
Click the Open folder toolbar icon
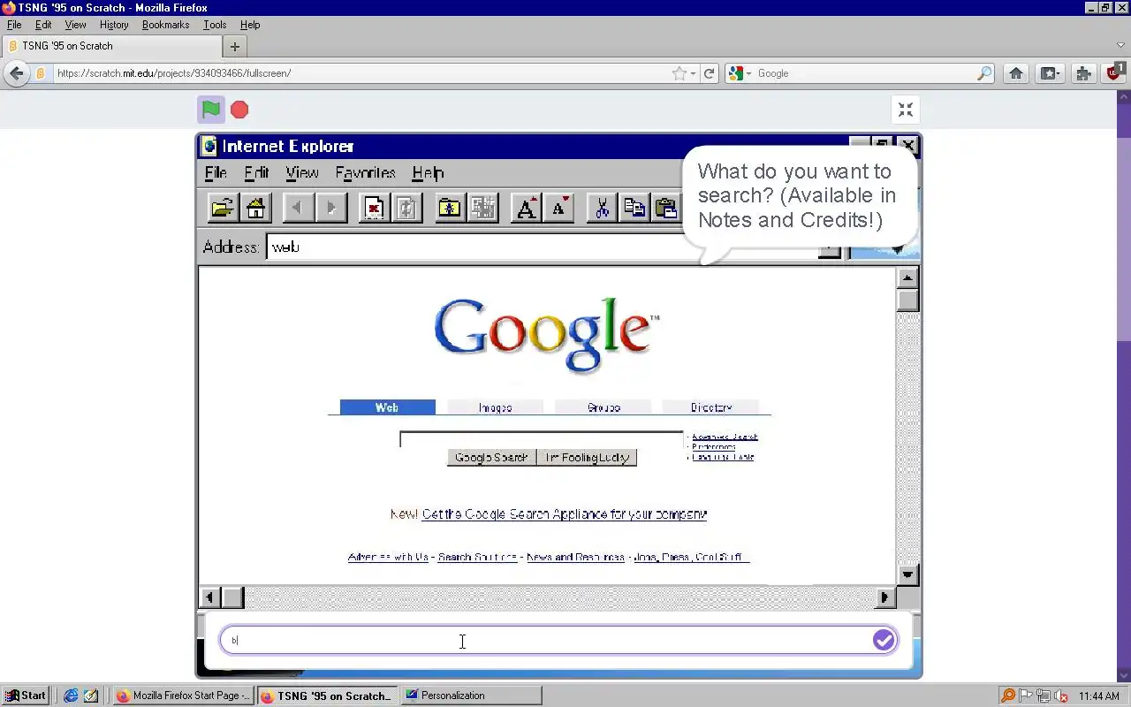pos(222,209)
